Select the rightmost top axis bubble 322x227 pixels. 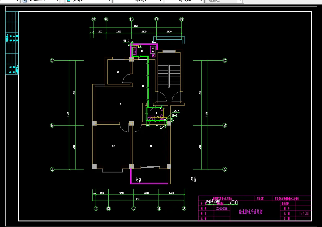[182, 19]
